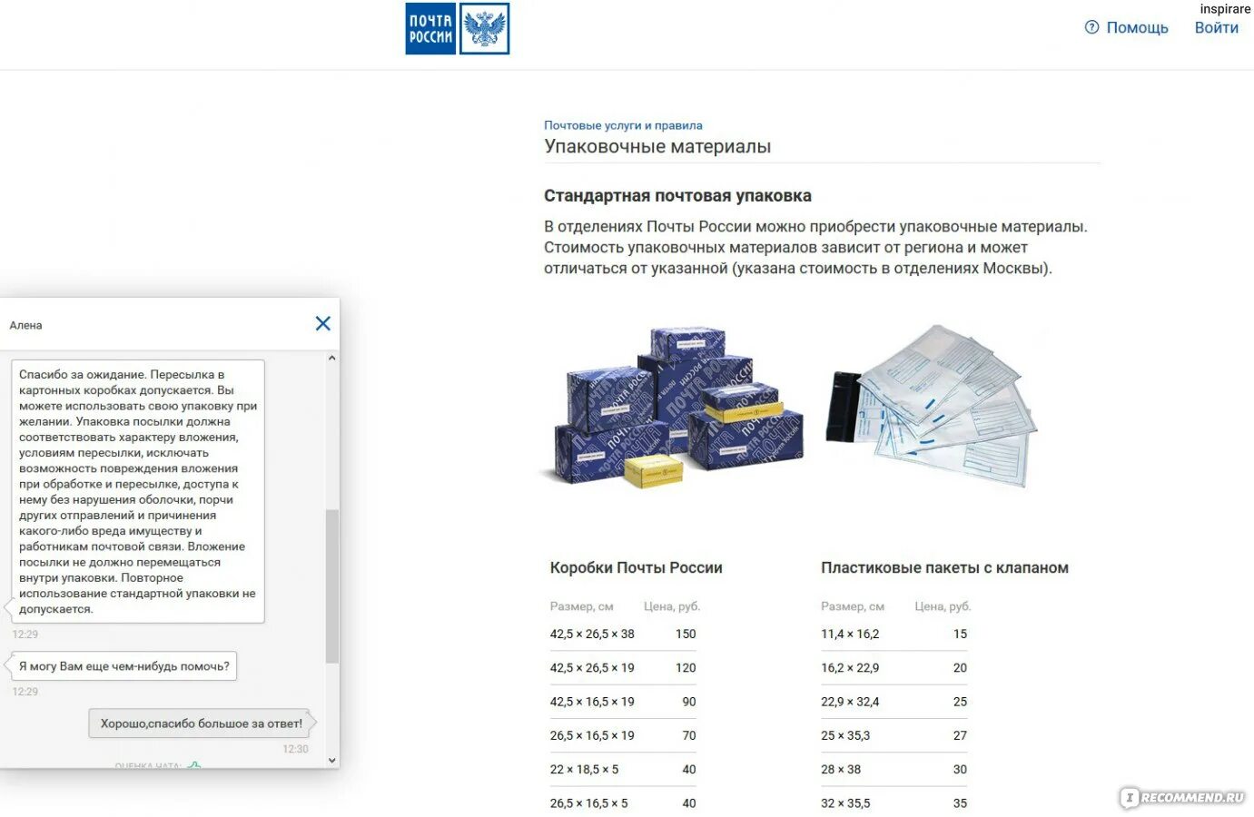Click the plastic envelopes image
Image resolution: width=1254 pixels, height=817 pixels.
[x=932, y=406]
